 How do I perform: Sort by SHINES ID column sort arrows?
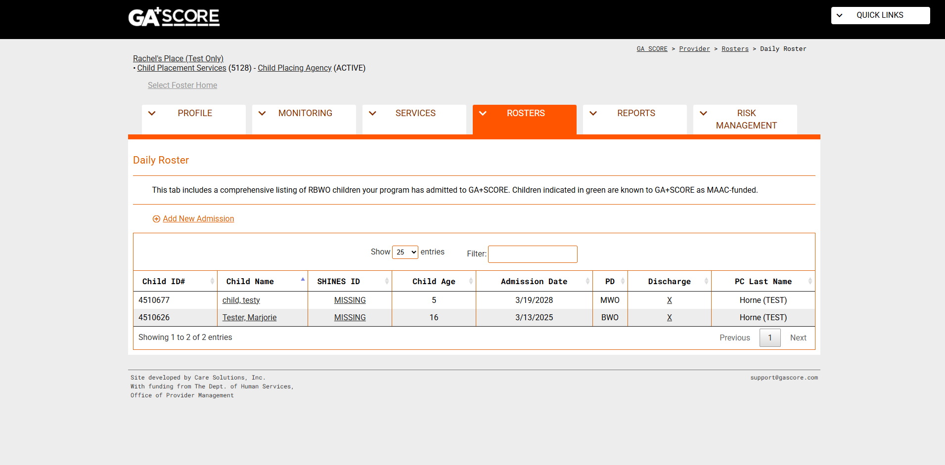coord(386,281)
